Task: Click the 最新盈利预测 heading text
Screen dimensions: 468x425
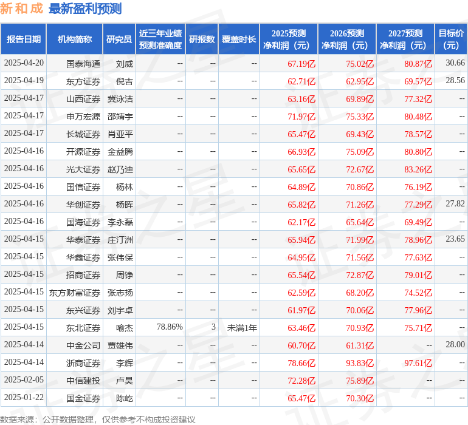Action: click(84, 8)
